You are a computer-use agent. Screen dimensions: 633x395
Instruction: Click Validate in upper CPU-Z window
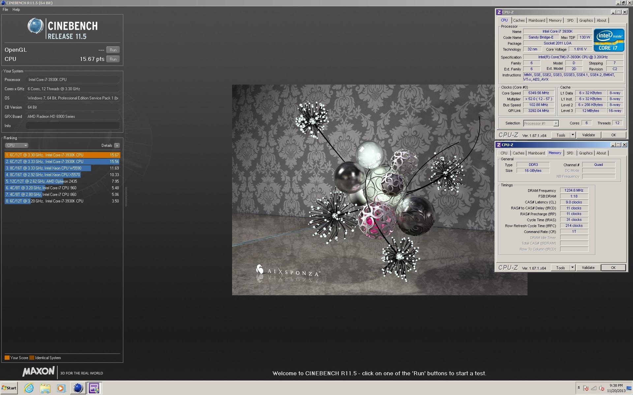pyautogui.click(x=588, y=135)
